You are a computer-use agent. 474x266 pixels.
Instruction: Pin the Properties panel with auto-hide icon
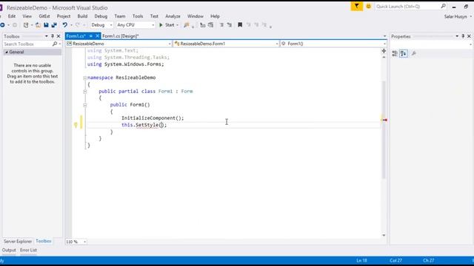[463, 36]
